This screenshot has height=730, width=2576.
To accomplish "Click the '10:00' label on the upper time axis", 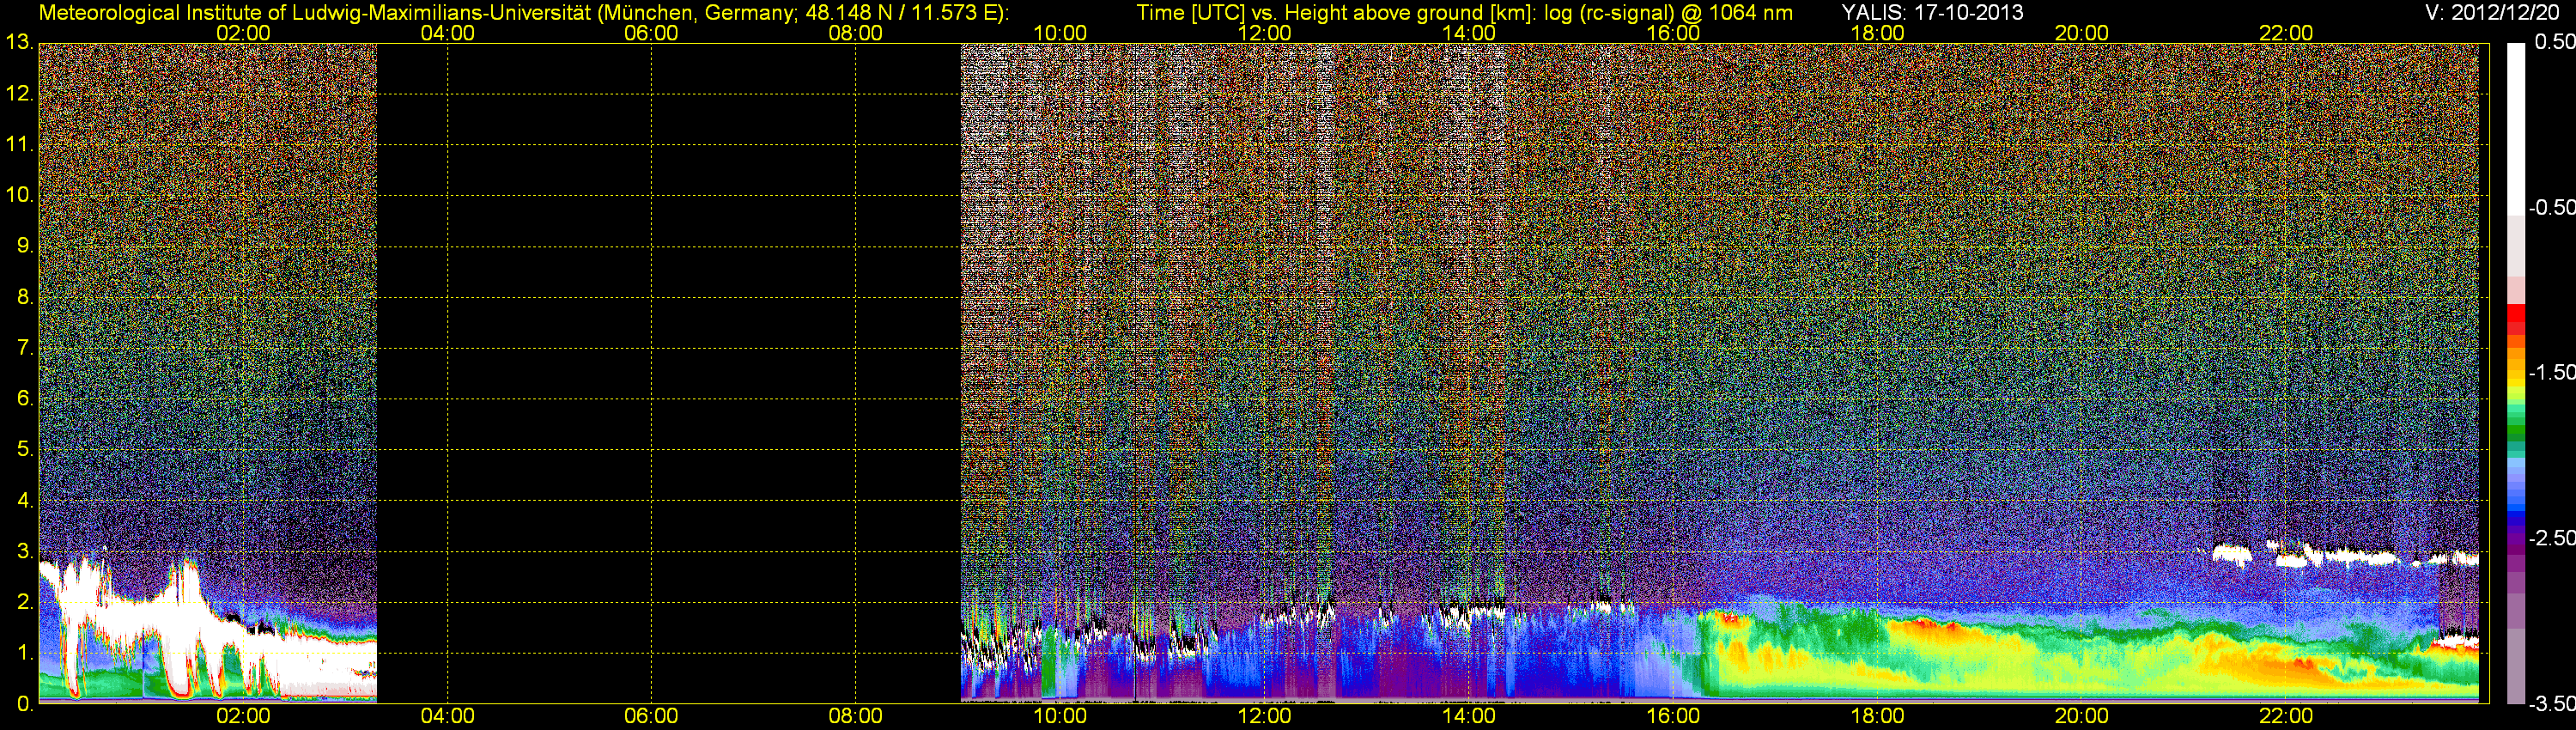I will pos(1060,33).
